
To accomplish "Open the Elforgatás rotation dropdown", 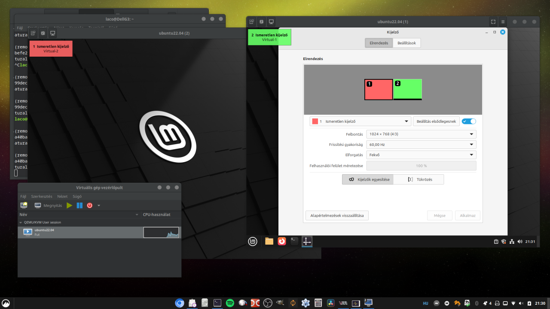I will tap(421, 155).
